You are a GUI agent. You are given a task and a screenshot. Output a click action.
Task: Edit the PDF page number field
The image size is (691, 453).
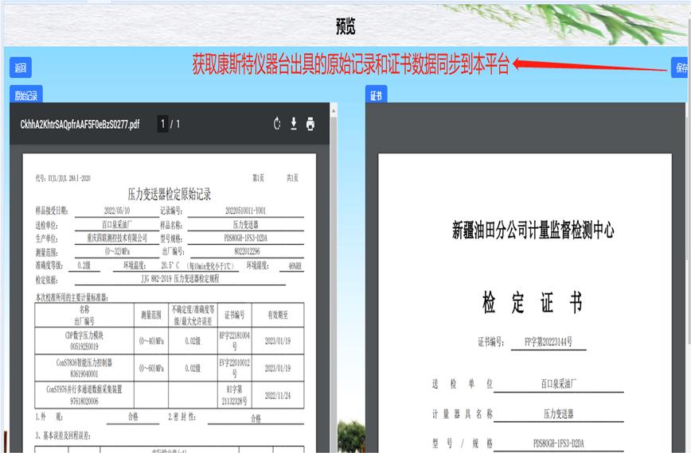coord(162,124)
